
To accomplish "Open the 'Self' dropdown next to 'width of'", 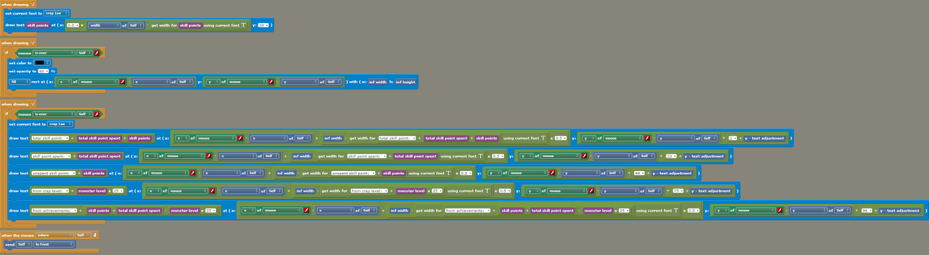I will [136, 25].
